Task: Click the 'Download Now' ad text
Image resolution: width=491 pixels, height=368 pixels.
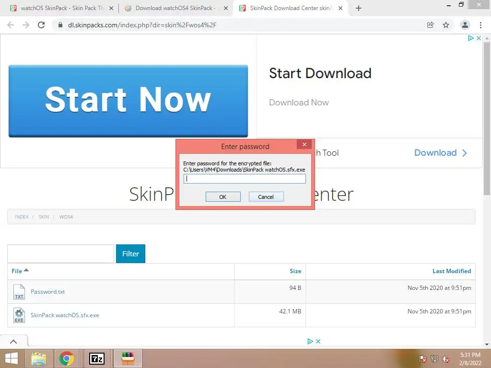Action: (299, 103)
